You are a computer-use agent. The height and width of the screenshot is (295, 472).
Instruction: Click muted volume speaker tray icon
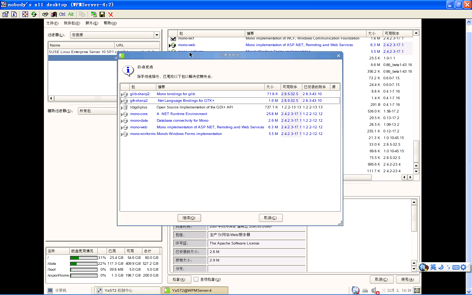point(375,291)
